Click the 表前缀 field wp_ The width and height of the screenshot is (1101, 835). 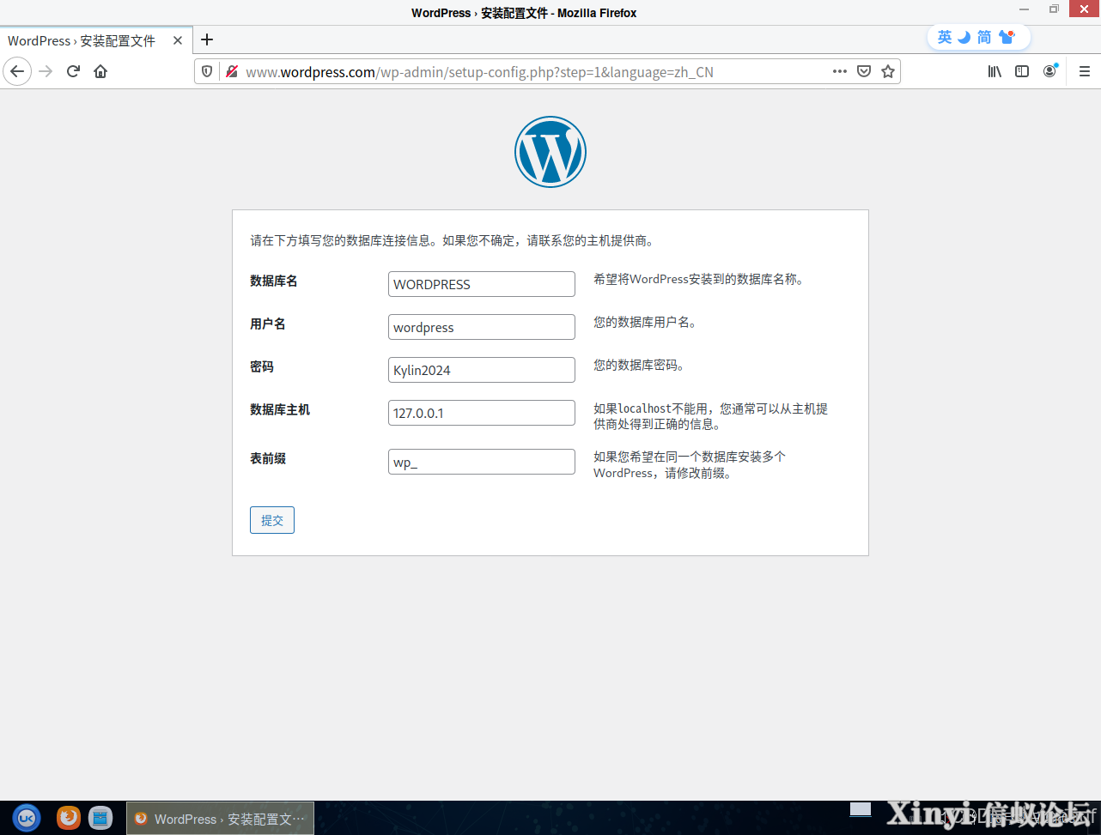(x=482, y=462)
